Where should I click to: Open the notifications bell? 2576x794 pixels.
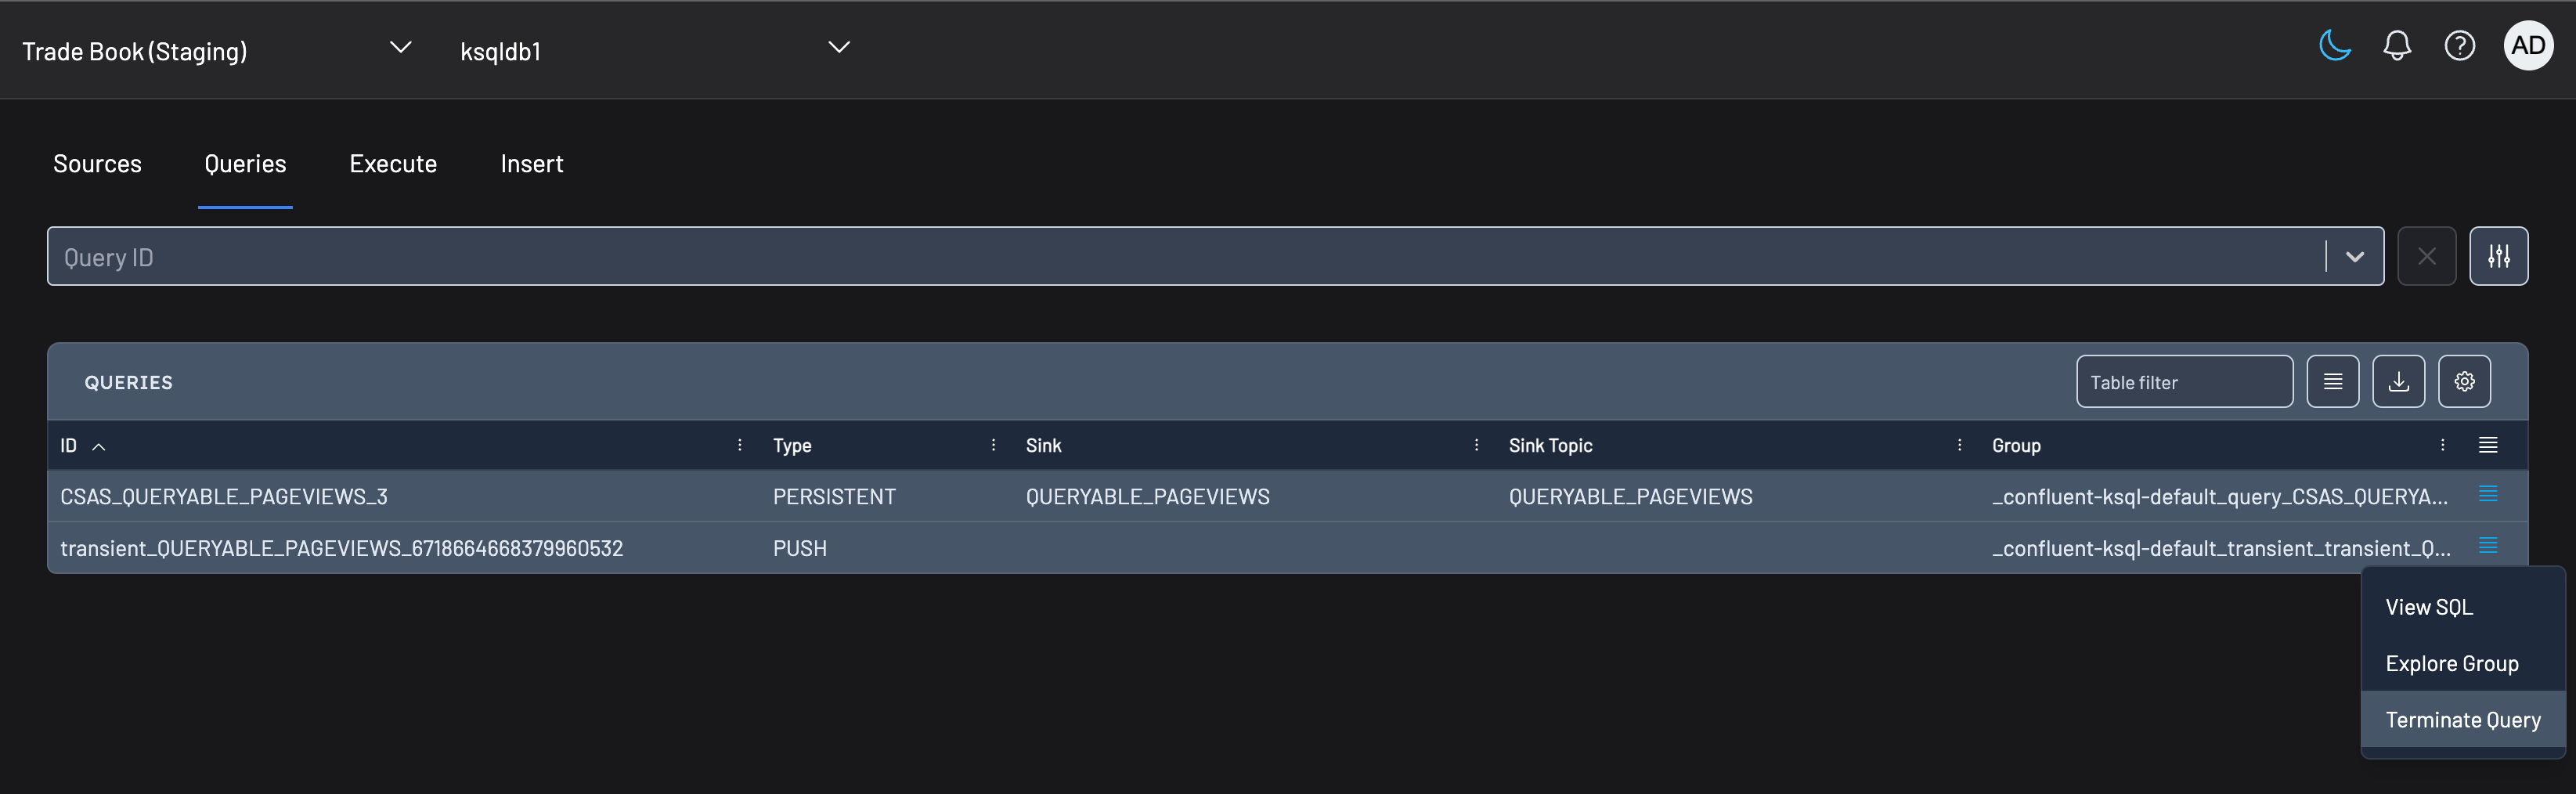coord(2396,45)
